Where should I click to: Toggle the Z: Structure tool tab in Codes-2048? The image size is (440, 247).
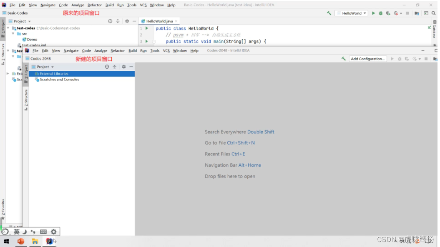[26, 100]
